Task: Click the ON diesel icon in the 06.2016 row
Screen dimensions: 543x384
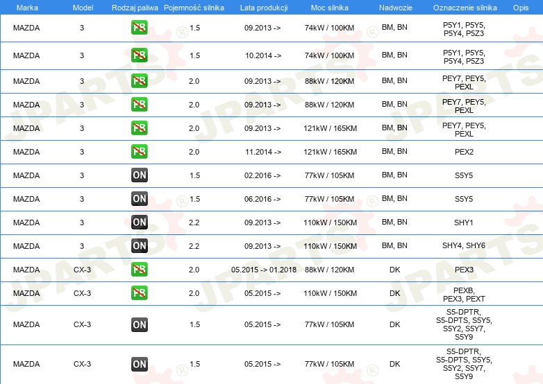Action: (x=139, y=199)
